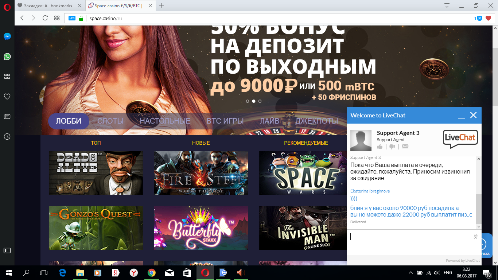The image size is (498, 280).
Task: Open the volume control in tray
Action: point(437,272)
